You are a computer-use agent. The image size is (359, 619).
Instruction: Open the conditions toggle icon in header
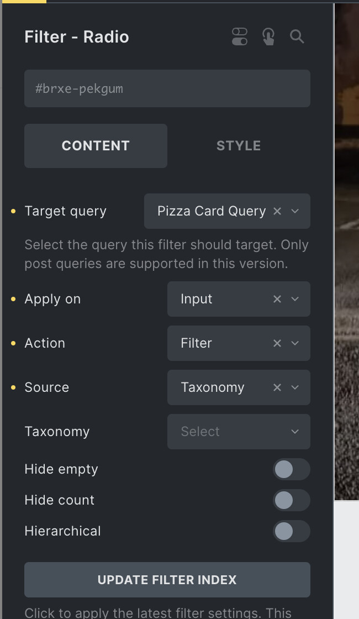pyautogui.click(x=240, y=36)
